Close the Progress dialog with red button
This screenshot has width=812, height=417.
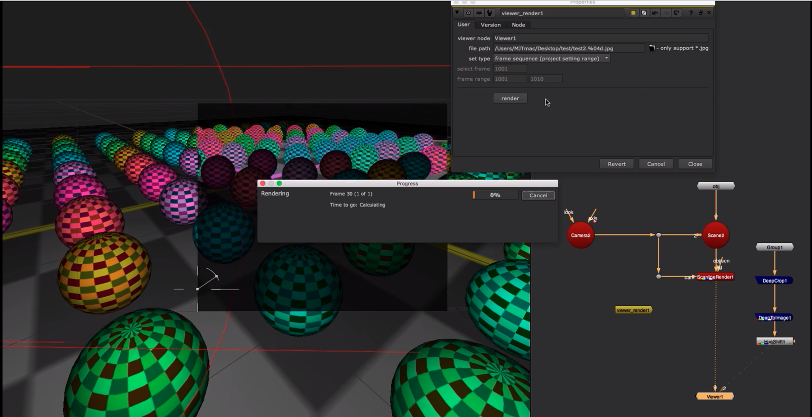pos(263,183)
